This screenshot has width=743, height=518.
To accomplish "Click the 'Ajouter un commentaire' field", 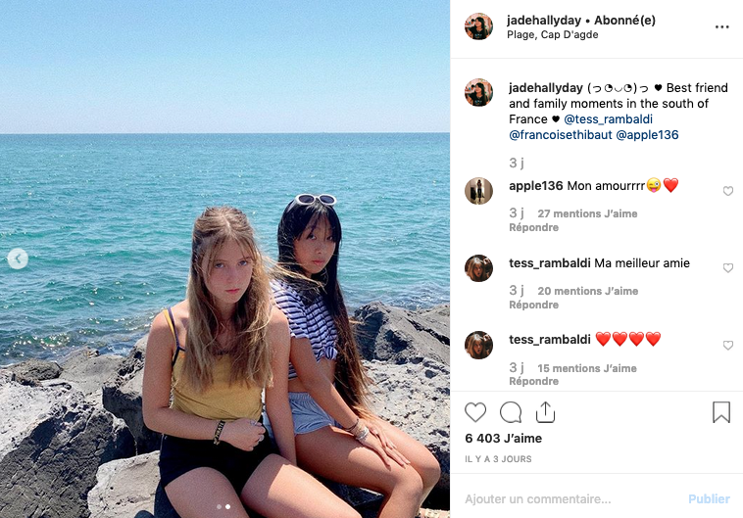I will click(x=569, y=498).
